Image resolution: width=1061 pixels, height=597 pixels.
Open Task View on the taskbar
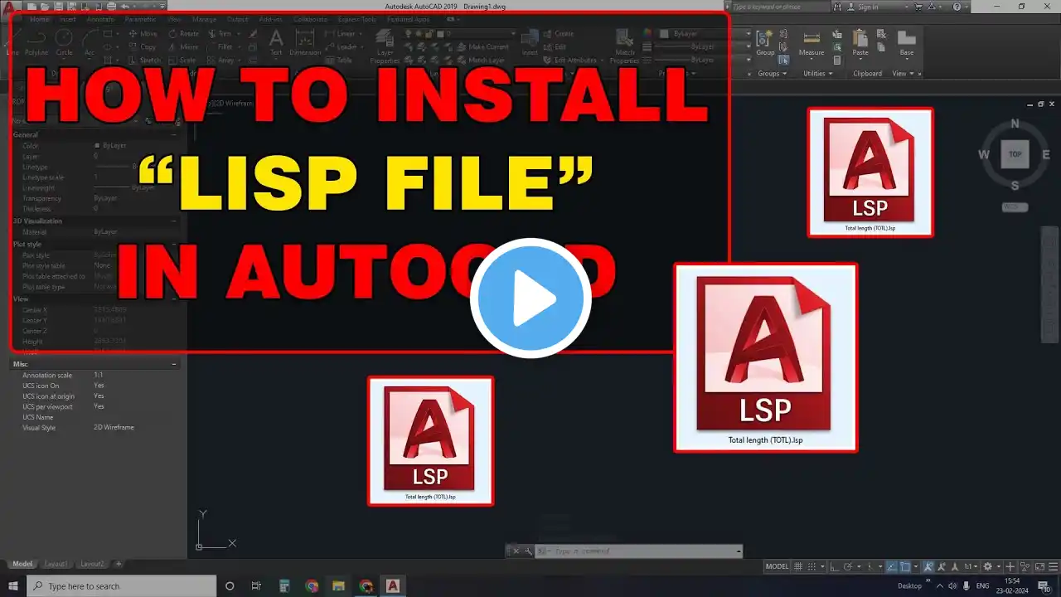pyautogui.click(x=256, y=585)
